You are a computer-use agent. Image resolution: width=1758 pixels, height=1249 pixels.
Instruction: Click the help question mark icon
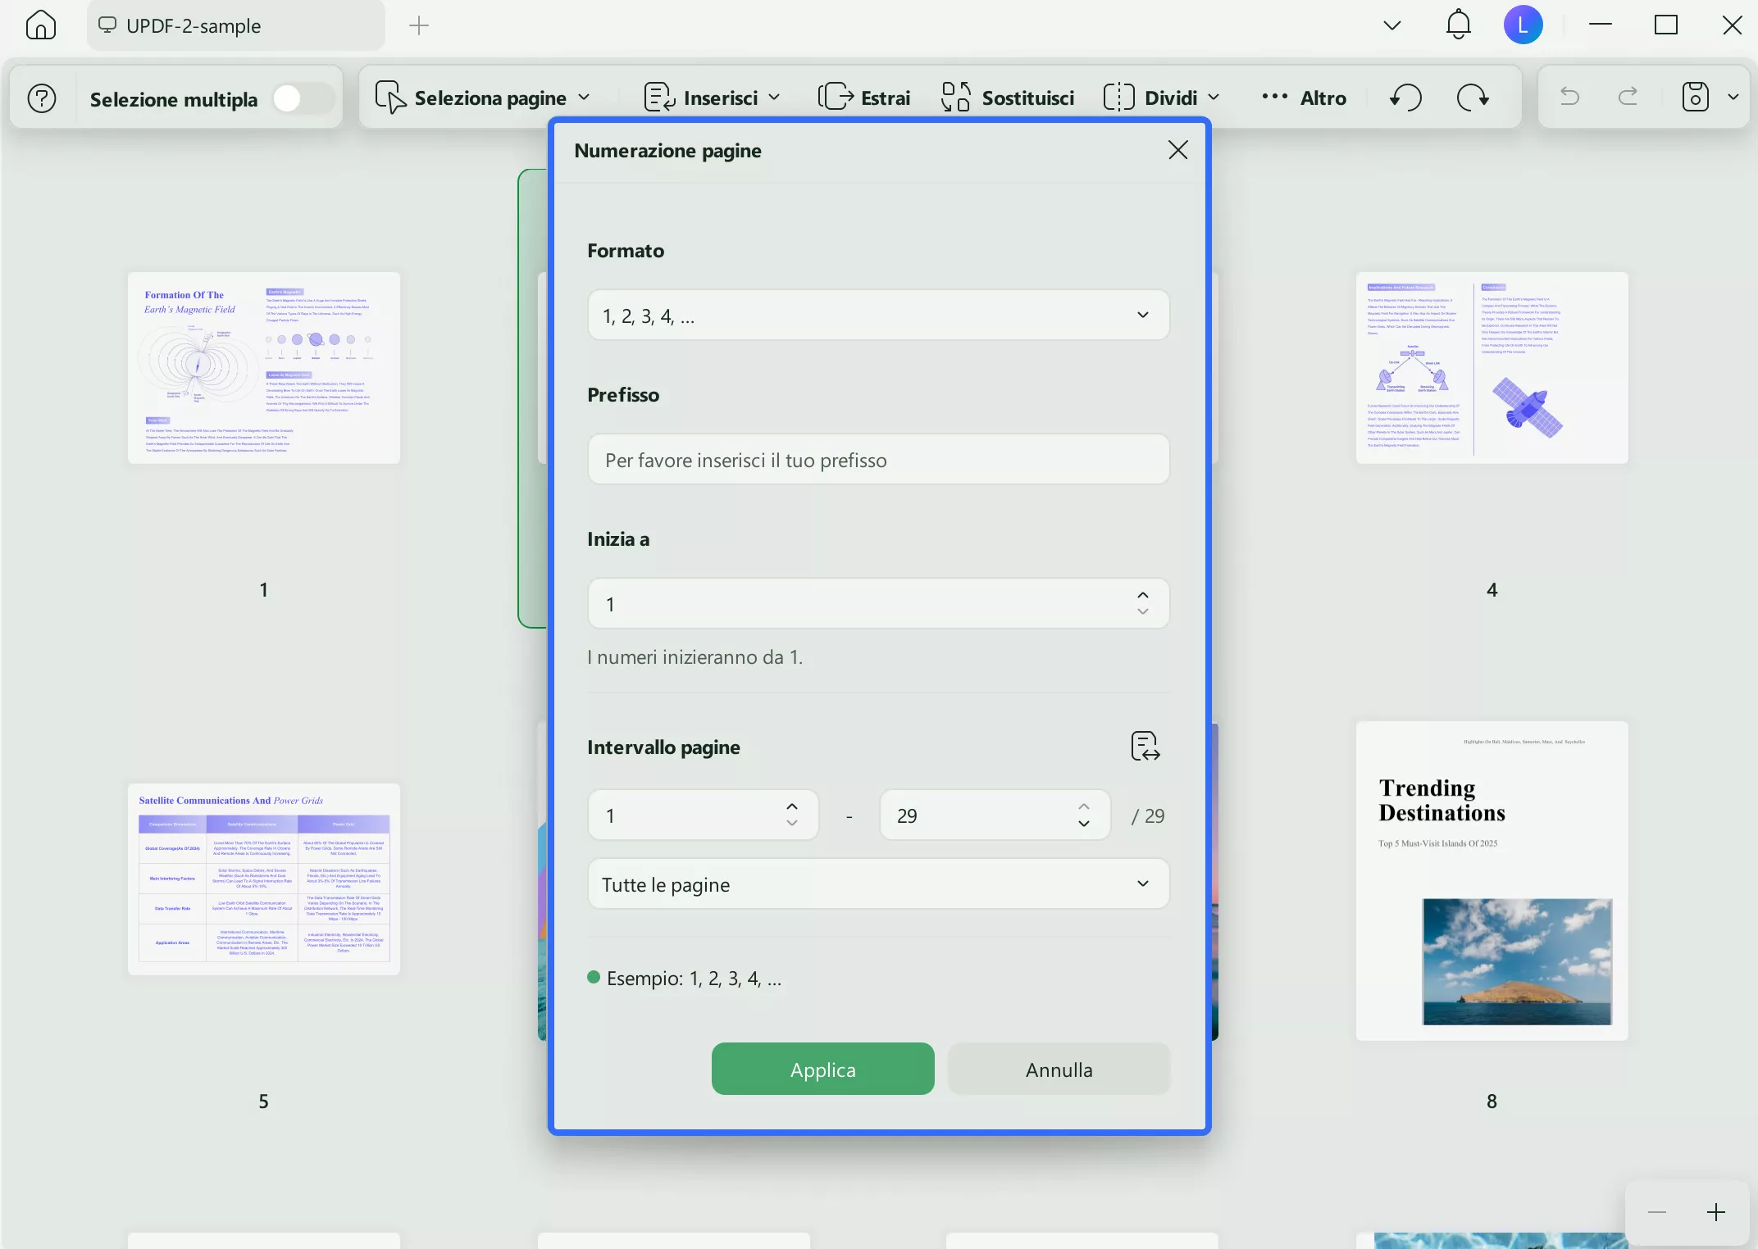[x=42, y=98]
